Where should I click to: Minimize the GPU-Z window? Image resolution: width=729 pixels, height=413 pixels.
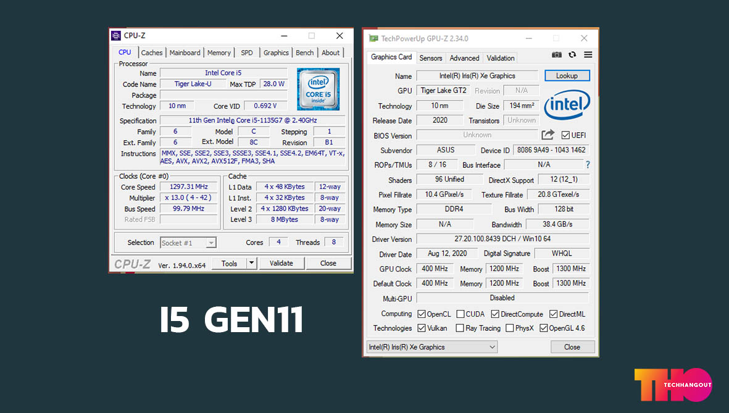coord(528,39)
